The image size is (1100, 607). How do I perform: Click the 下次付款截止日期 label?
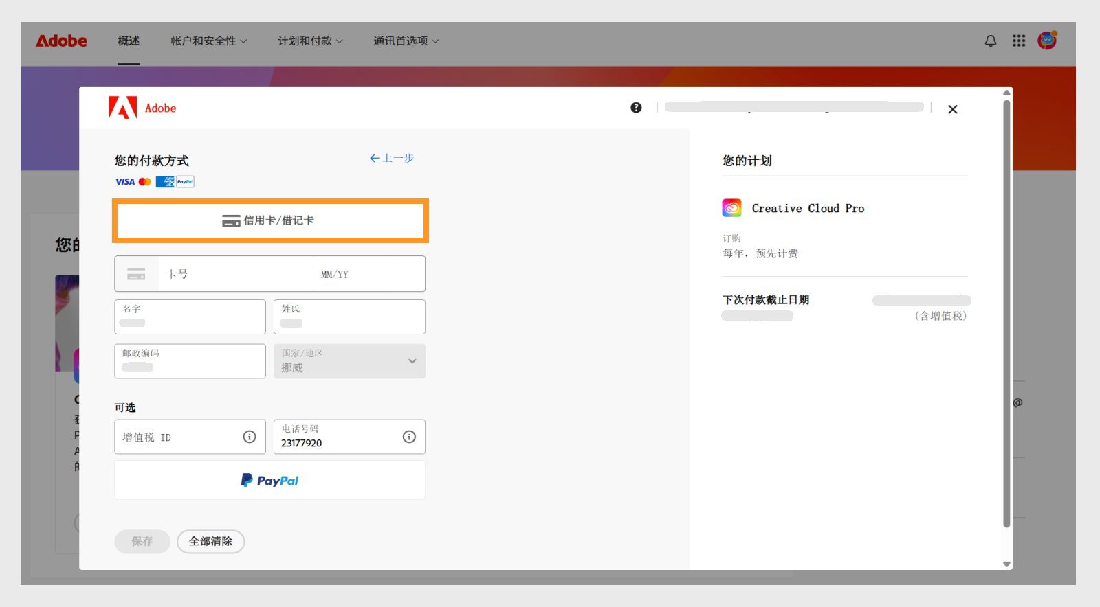(x=766, y=299)
